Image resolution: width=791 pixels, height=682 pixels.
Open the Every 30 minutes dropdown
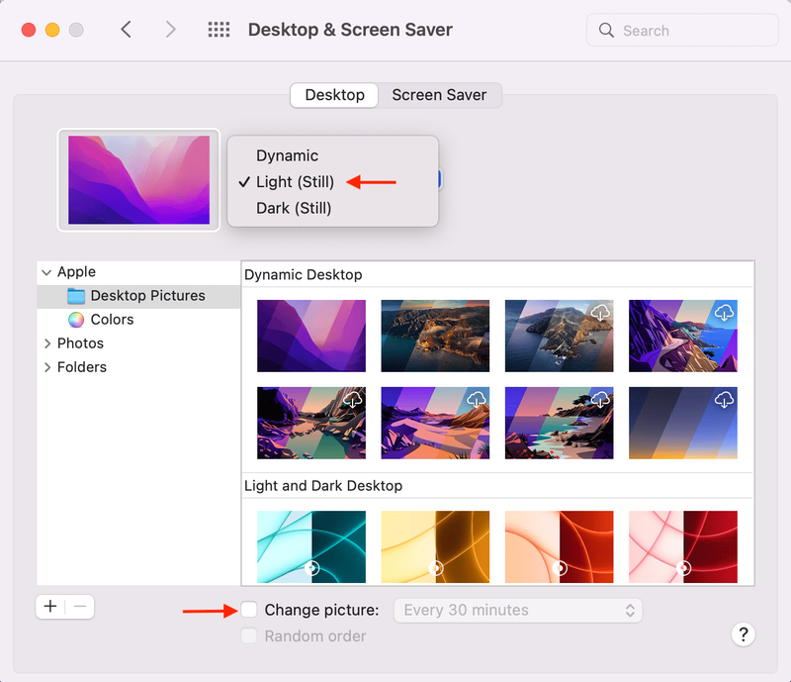(x=518, y=611)
